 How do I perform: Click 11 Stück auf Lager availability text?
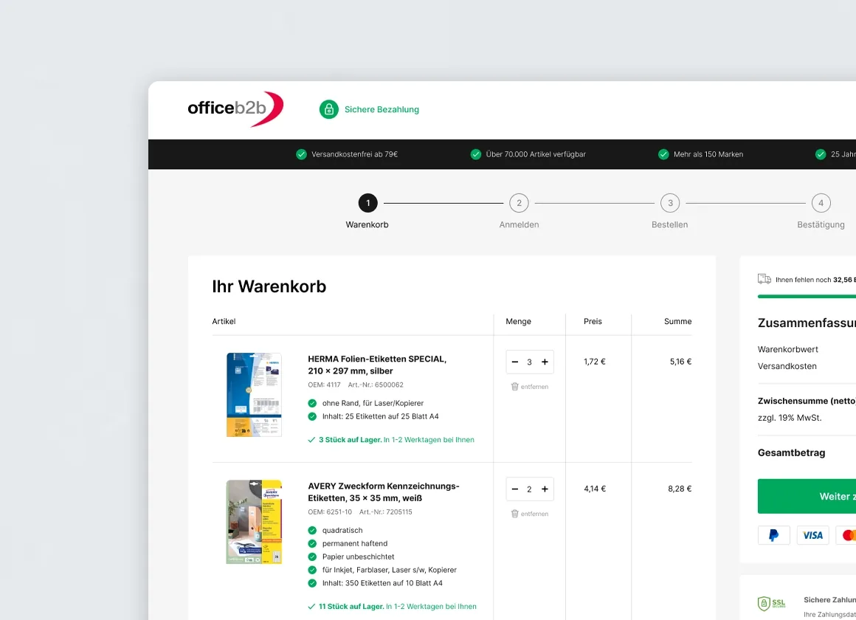[351, 606]
